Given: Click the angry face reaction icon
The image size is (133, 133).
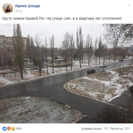Looking at the screenshot, I should tap(9, 129).
